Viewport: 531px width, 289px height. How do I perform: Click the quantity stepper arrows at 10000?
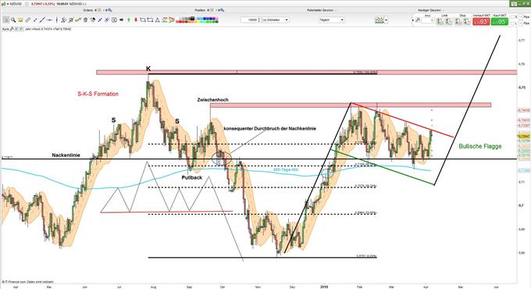tap(259, 20)
